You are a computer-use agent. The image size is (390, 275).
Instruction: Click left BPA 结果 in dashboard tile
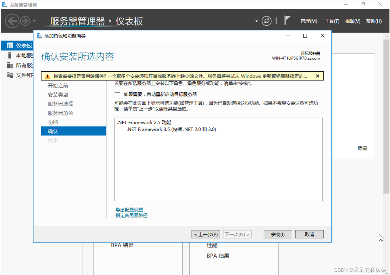[122, 245]
